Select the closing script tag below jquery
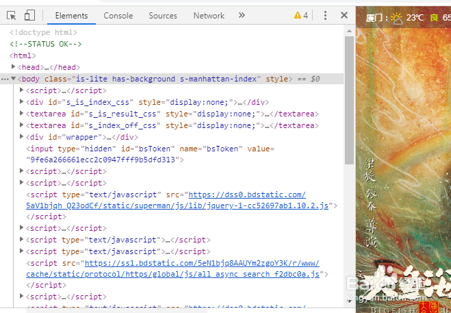Screen dimensions: 451x313 point(46,216)
